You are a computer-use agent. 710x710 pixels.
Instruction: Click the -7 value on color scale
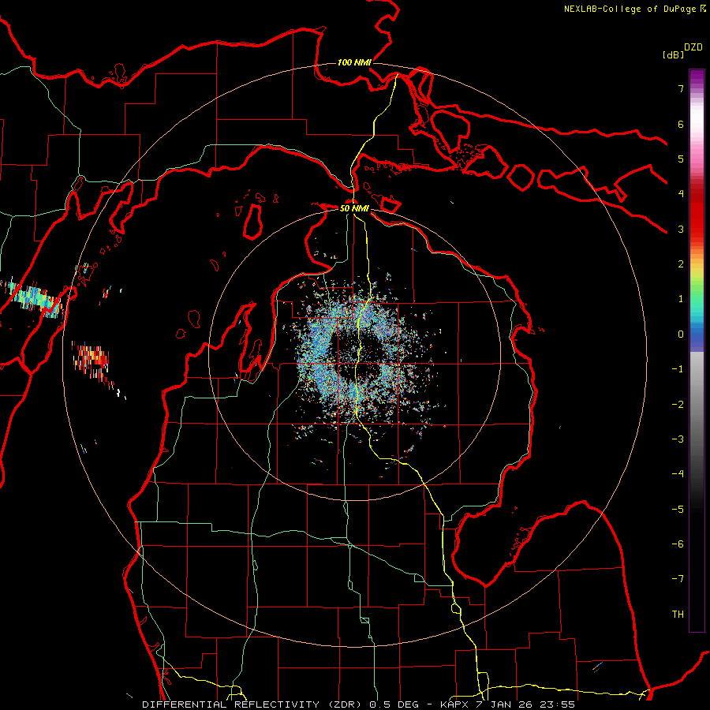[x=678, y=579]
